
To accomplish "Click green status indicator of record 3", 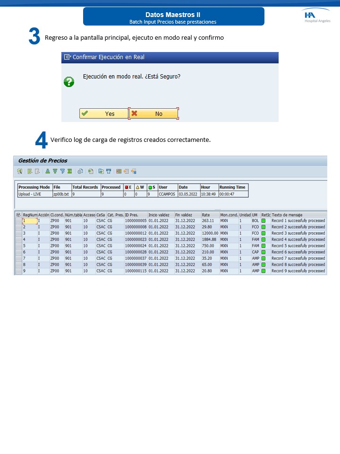I will [264, 233].
